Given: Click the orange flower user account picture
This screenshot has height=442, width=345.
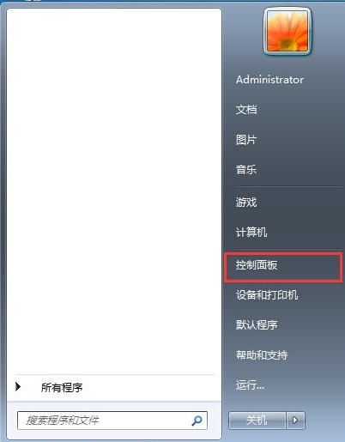Looking at the screenshot, I should click(x=287, y=31).
